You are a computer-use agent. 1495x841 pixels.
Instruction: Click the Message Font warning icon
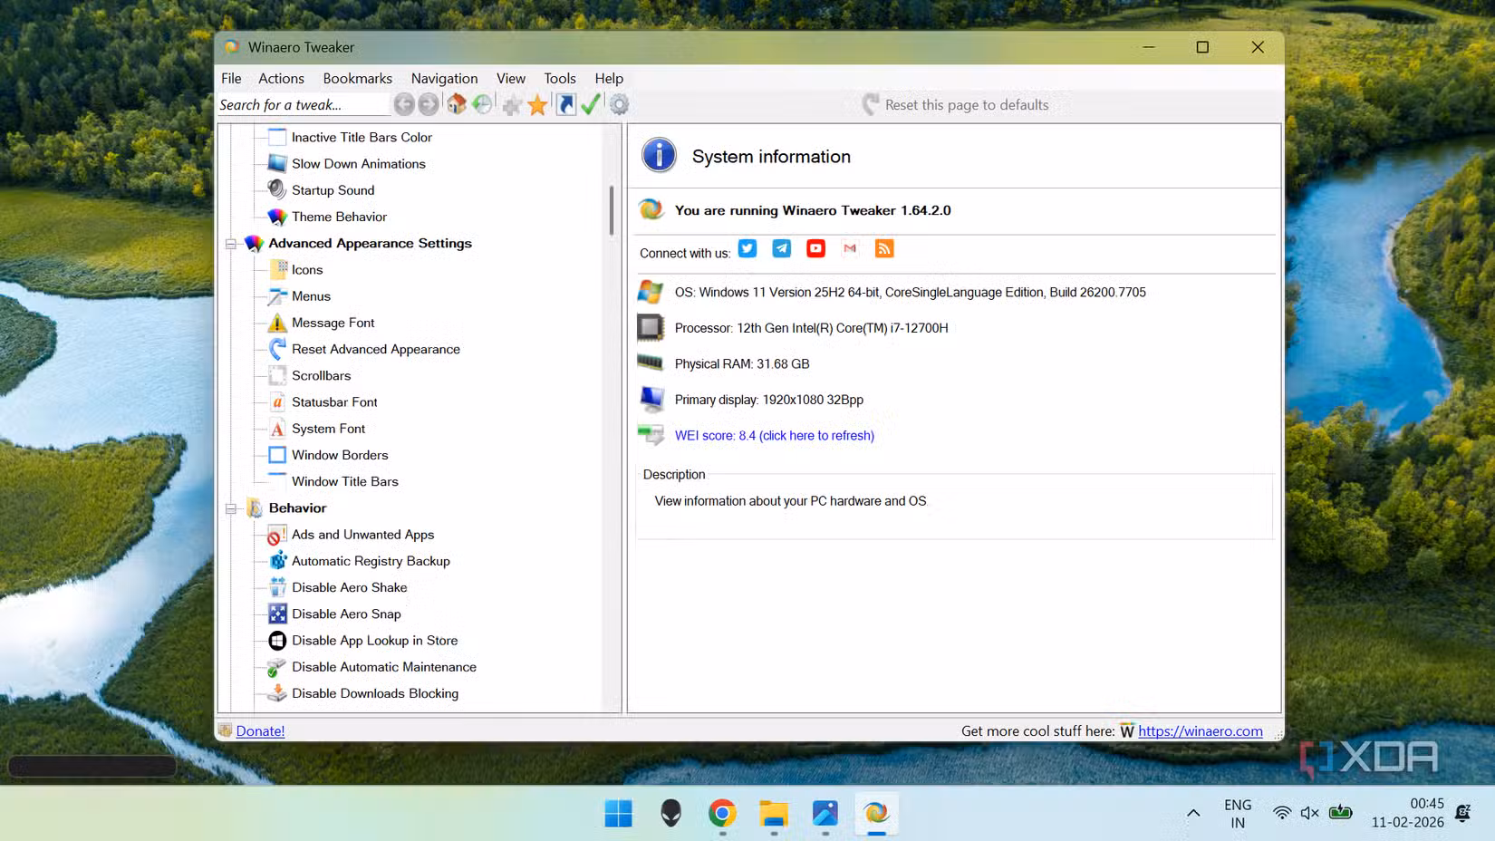click(277, 322)
